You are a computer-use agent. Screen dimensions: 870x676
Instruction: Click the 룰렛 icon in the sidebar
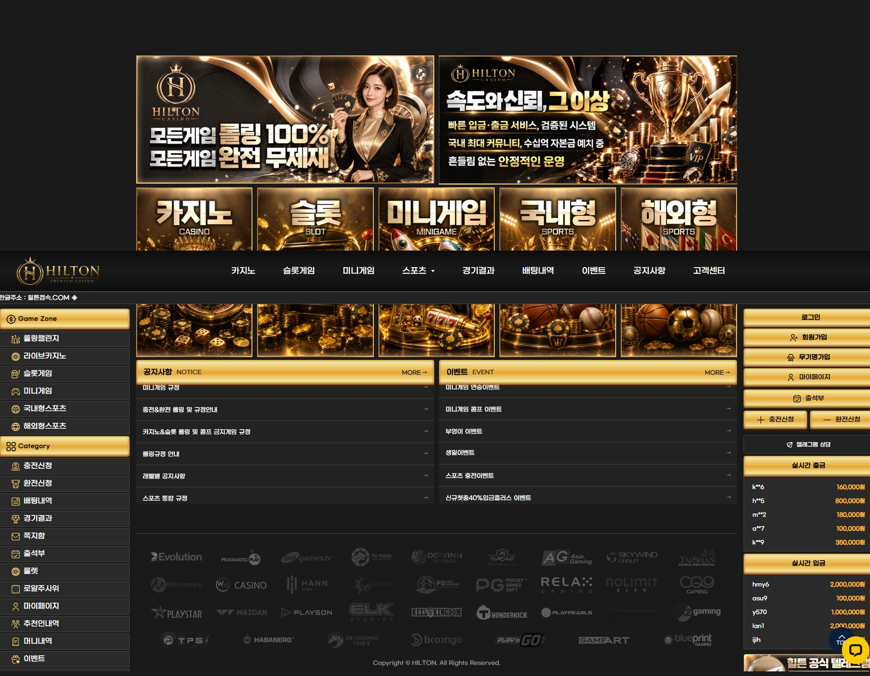[16, 572]
